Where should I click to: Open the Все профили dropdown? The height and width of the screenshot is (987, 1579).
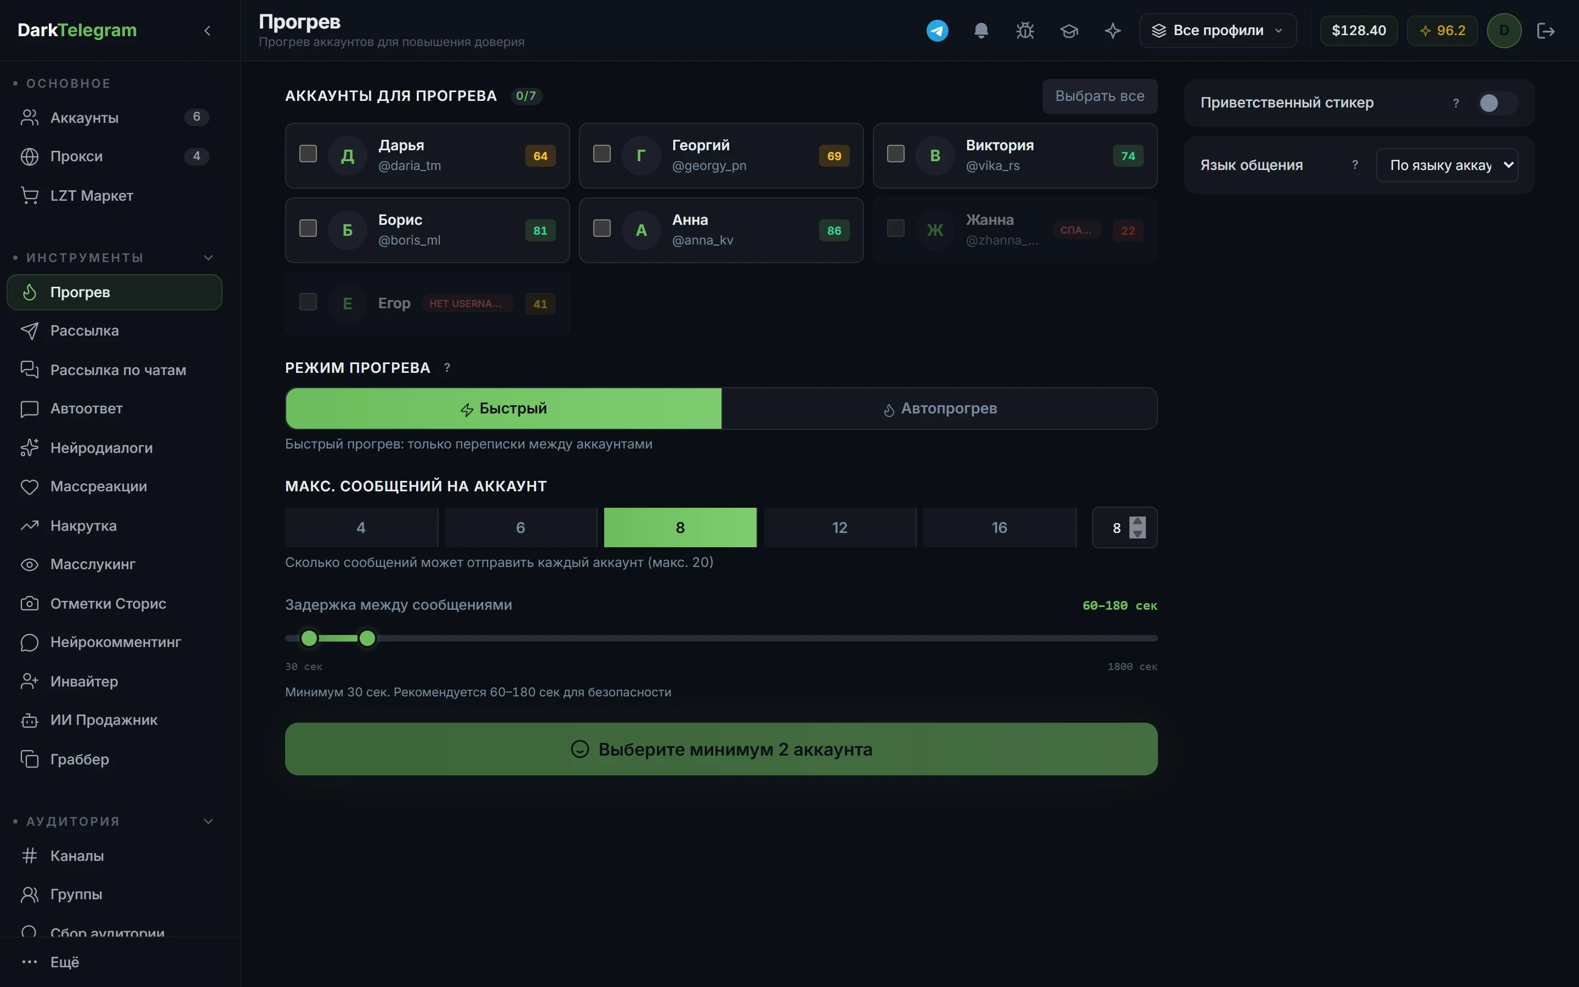(x=1218, y=31)
